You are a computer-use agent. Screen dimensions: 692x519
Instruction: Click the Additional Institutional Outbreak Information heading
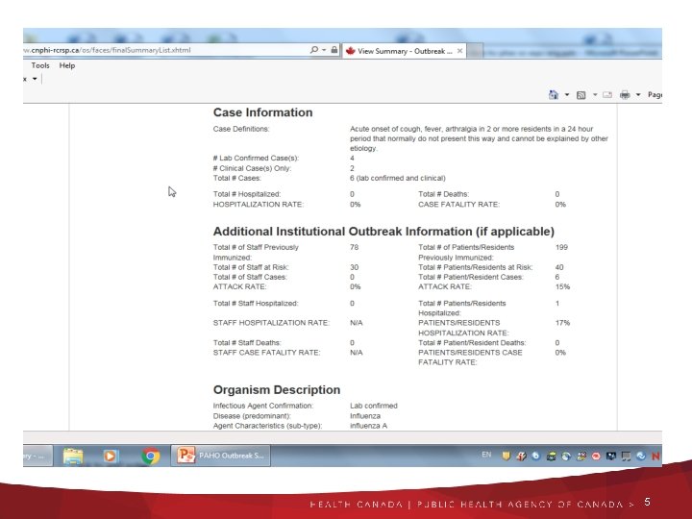(383, 232)
